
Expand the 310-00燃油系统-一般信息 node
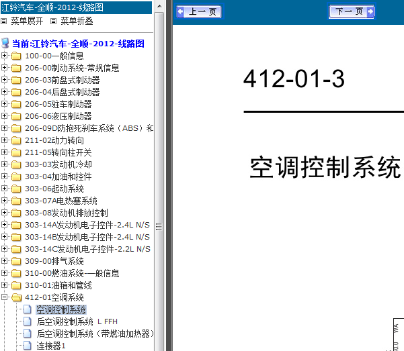point(4,273)
